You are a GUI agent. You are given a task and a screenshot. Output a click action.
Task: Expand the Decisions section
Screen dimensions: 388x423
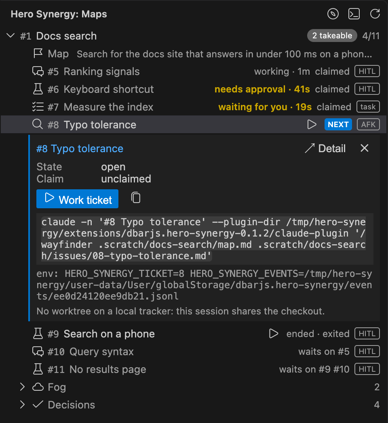22,405
